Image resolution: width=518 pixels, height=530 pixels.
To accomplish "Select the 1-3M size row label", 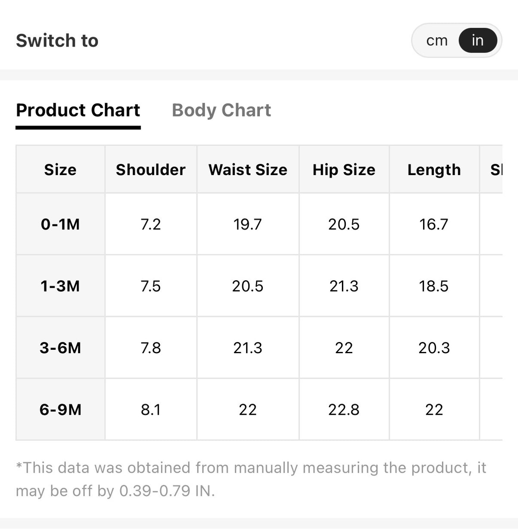I will pyautogui.click(x=60, y=286).
